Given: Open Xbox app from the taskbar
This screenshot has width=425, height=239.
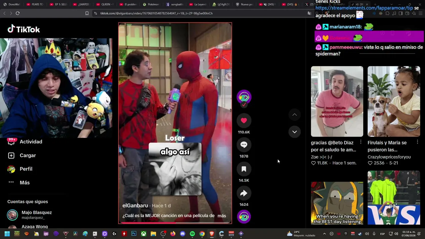Looking at the screenshot, I should click(x=143, y=234).
